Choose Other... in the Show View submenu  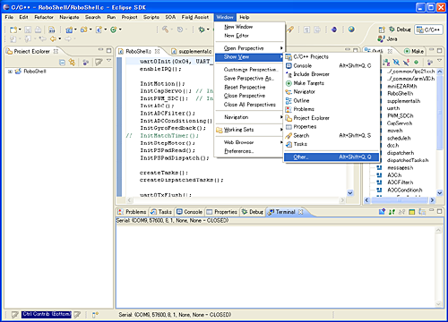click(x=332, y=157)
